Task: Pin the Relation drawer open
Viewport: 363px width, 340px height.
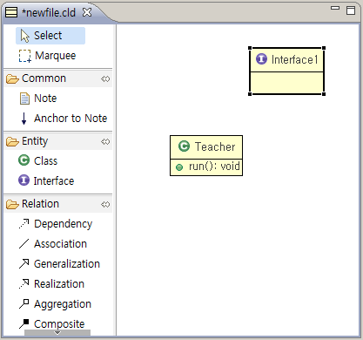Action: pyautogui.click(x=105, y=204)
